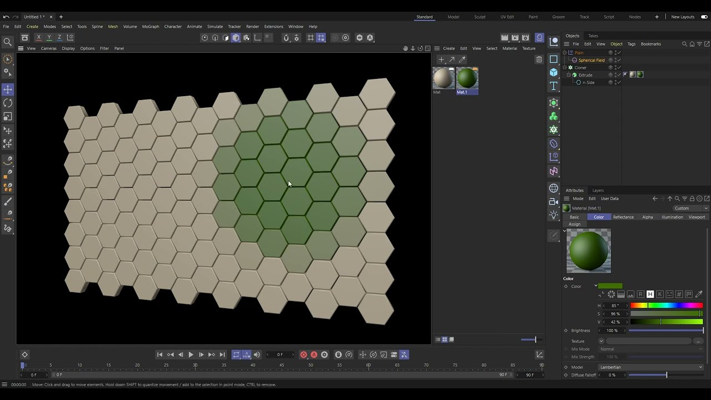Open the MoGraph menu
Screen dimensions: 711x400
pos(151,26)
